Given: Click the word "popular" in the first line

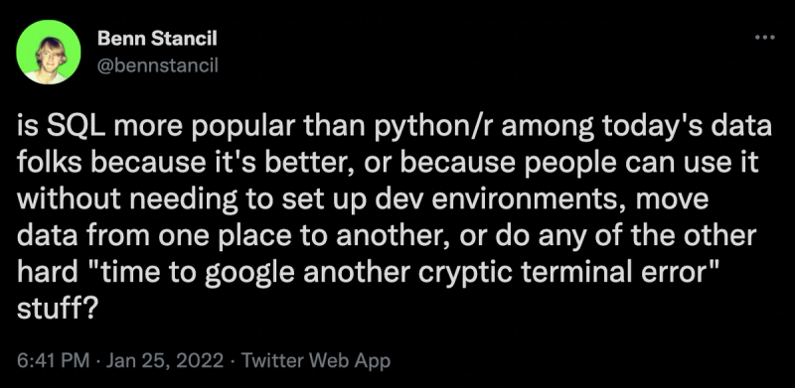Looking at the screenshot, I should (236, 128).
